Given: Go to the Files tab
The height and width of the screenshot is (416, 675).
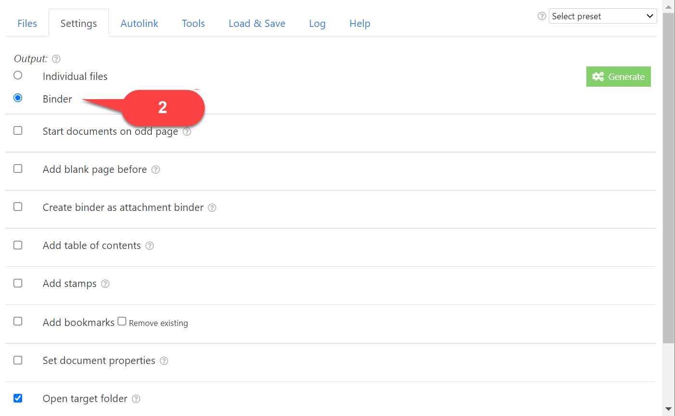Looking at the screenshot, I should point(27,24).
